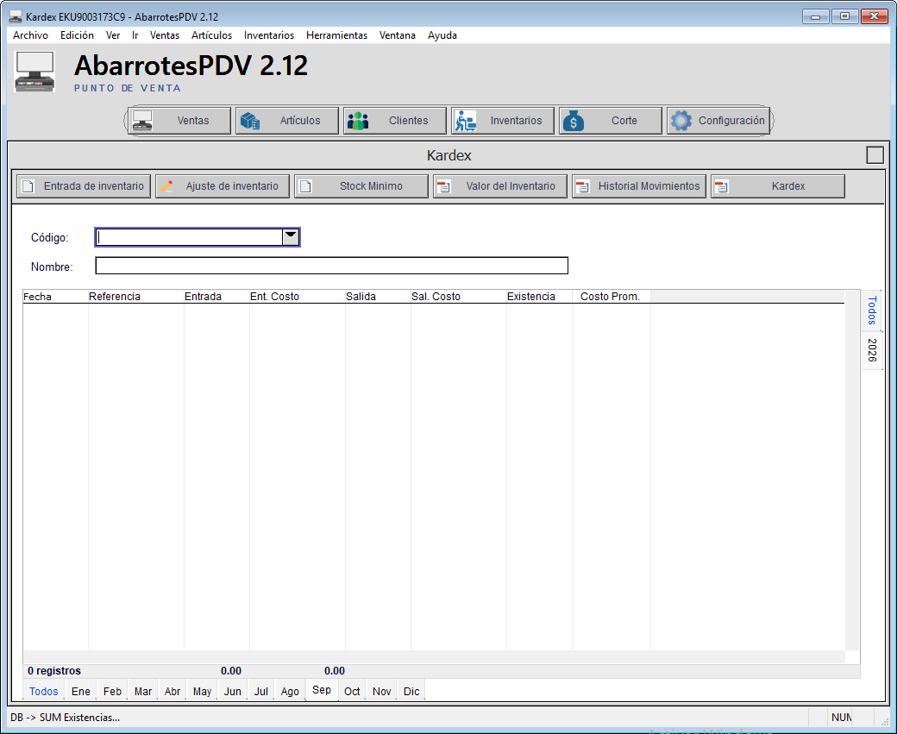Image resolution: width=897 pixels, height=734 pixels.
Task: Switch to the Nov month tab
Action: click(381, 691)
